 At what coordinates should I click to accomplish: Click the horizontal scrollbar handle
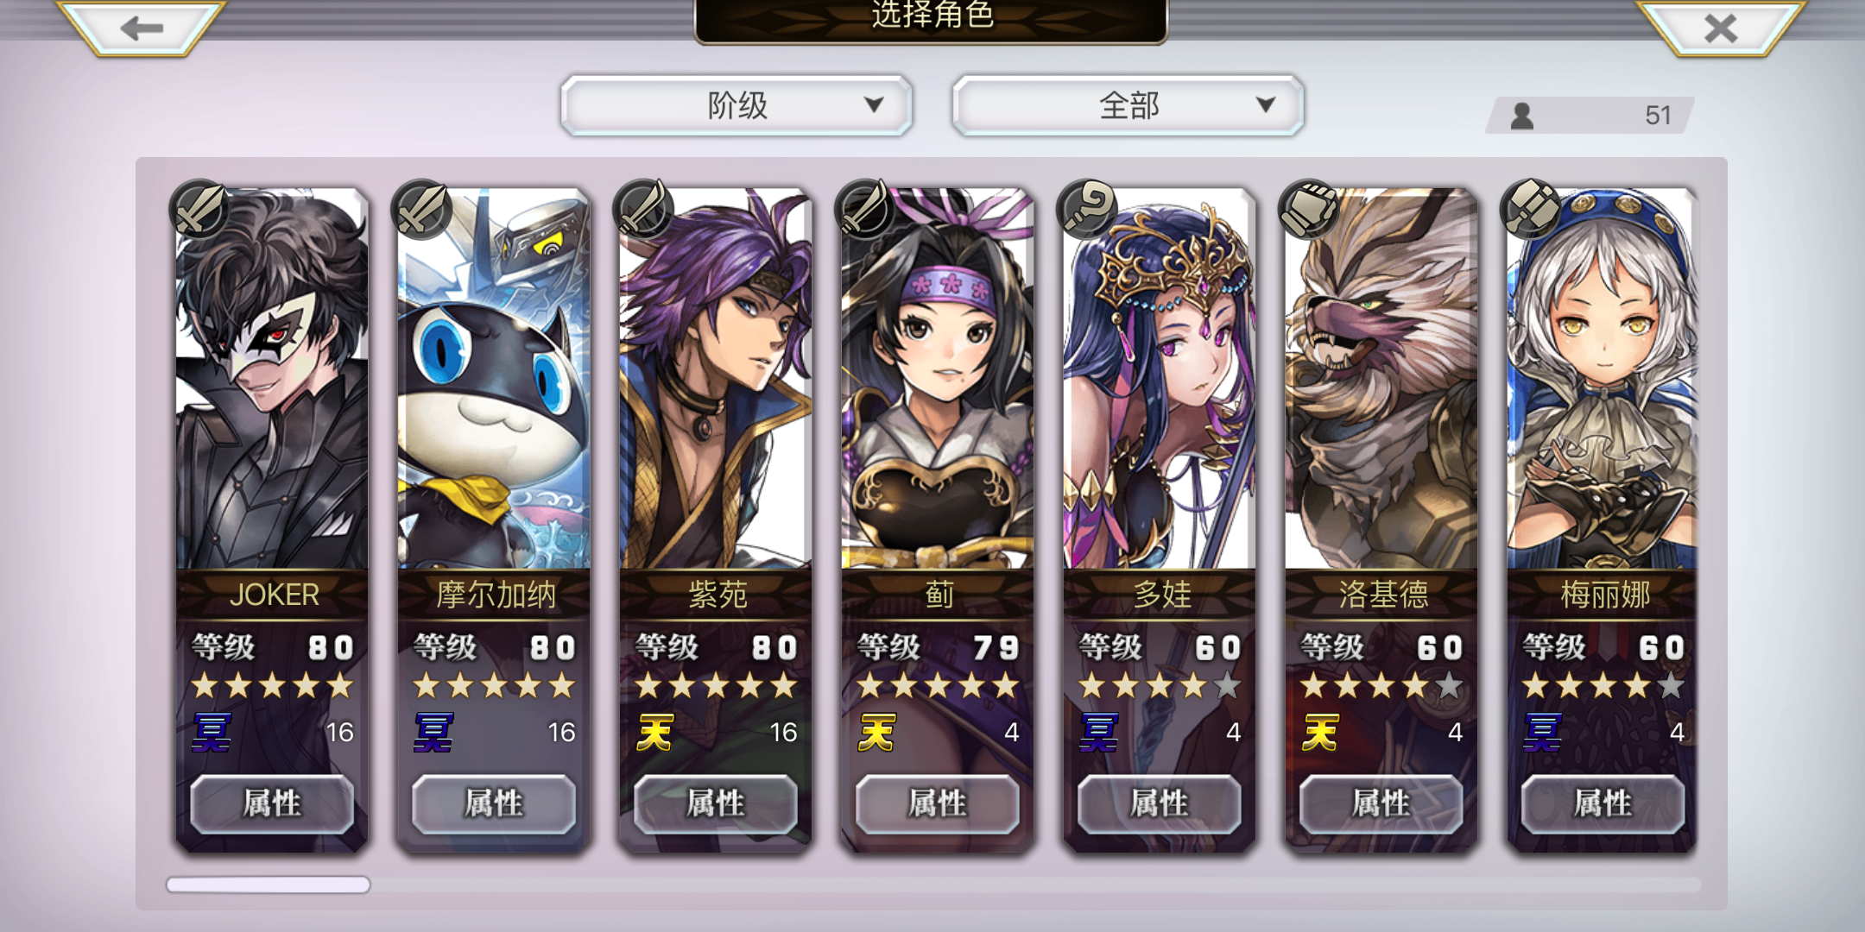[x=269, y=885]
